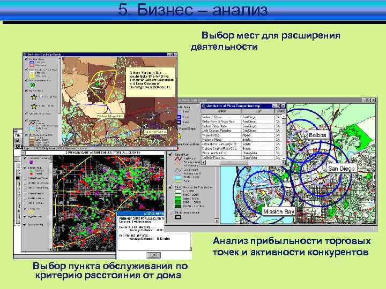Click the Average Distance 0.45 miles text
The height and width of the screenshot is (289, 386).
pyautogui.click(x=150, y=239)
